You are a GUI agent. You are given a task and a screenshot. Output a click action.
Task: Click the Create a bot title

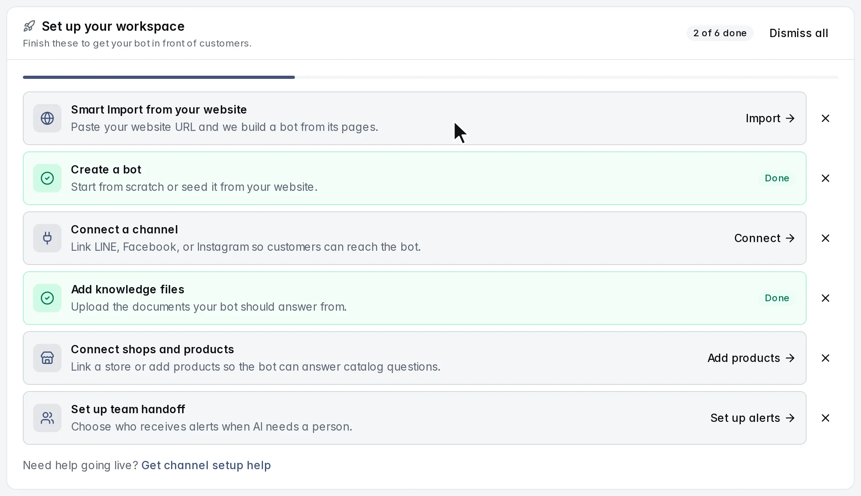(x=106, y=170)
